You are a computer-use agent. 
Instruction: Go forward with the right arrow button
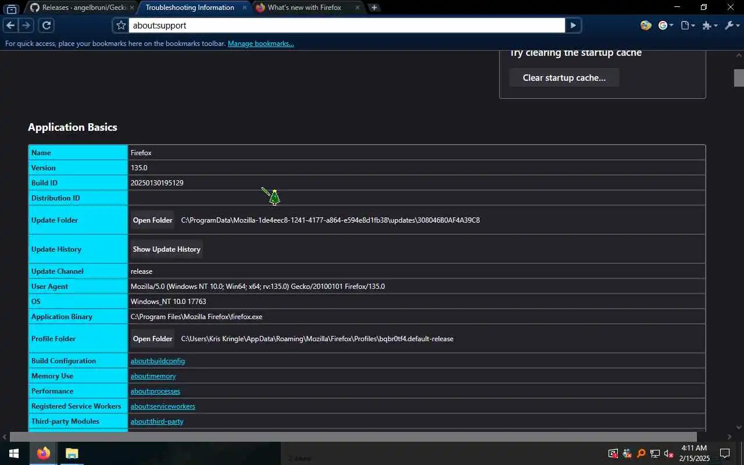coord(26,25)
